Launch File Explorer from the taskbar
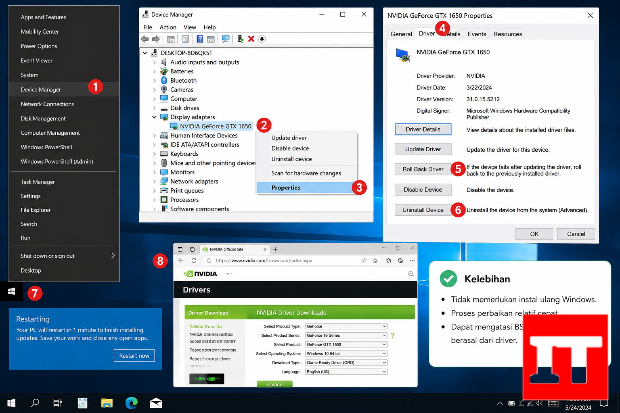 tap(107, 403)
